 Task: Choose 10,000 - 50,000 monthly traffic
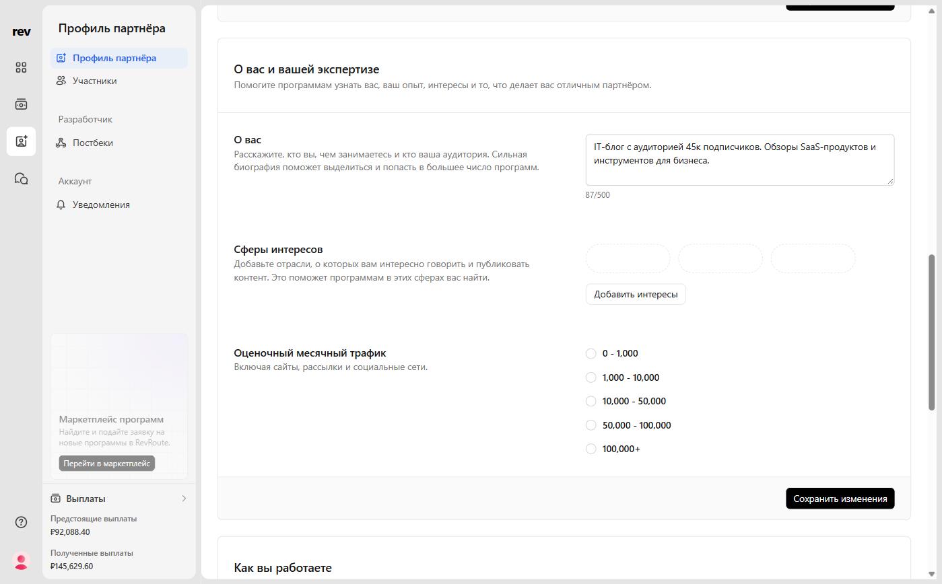click(591, 401)
